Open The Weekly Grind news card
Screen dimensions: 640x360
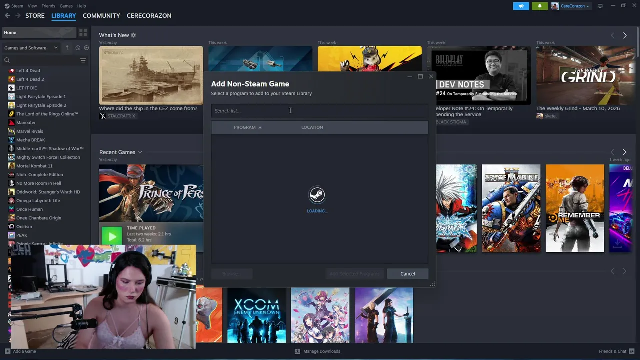coord(586,75)
